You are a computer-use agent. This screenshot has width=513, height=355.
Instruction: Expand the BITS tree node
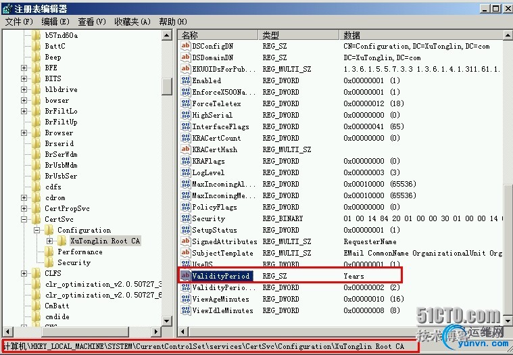point(24,78)
